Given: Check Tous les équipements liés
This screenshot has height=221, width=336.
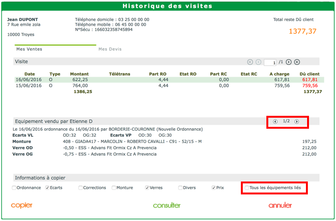Looking at the screenshot, I should [x=247, y=188].
